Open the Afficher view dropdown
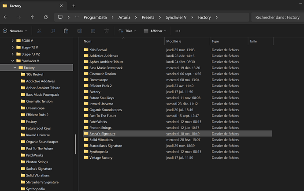This screenshot has height=191, width=304. (155, 31)
